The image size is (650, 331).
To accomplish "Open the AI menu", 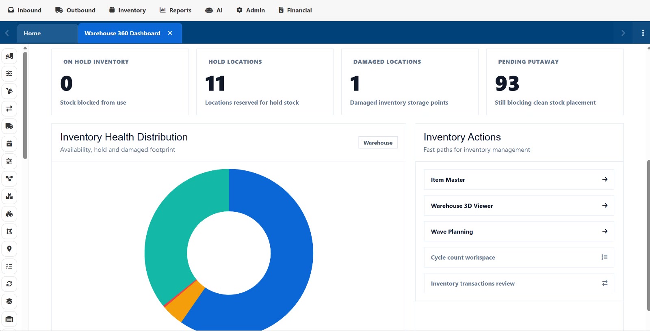I will click(x=214, y=10).
